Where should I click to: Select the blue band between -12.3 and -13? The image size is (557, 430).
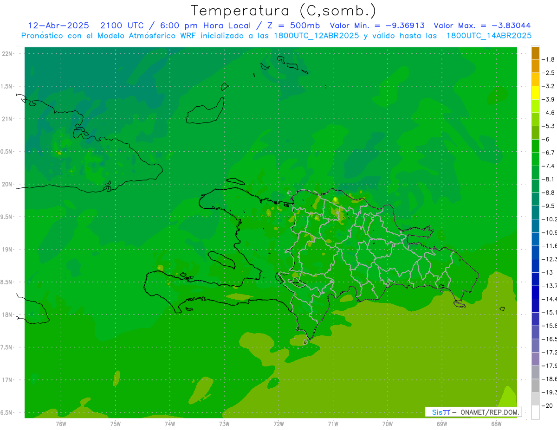click(x=535, y=265)
